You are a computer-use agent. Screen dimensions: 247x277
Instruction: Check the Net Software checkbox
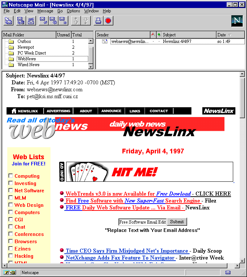tap(11, 190)
